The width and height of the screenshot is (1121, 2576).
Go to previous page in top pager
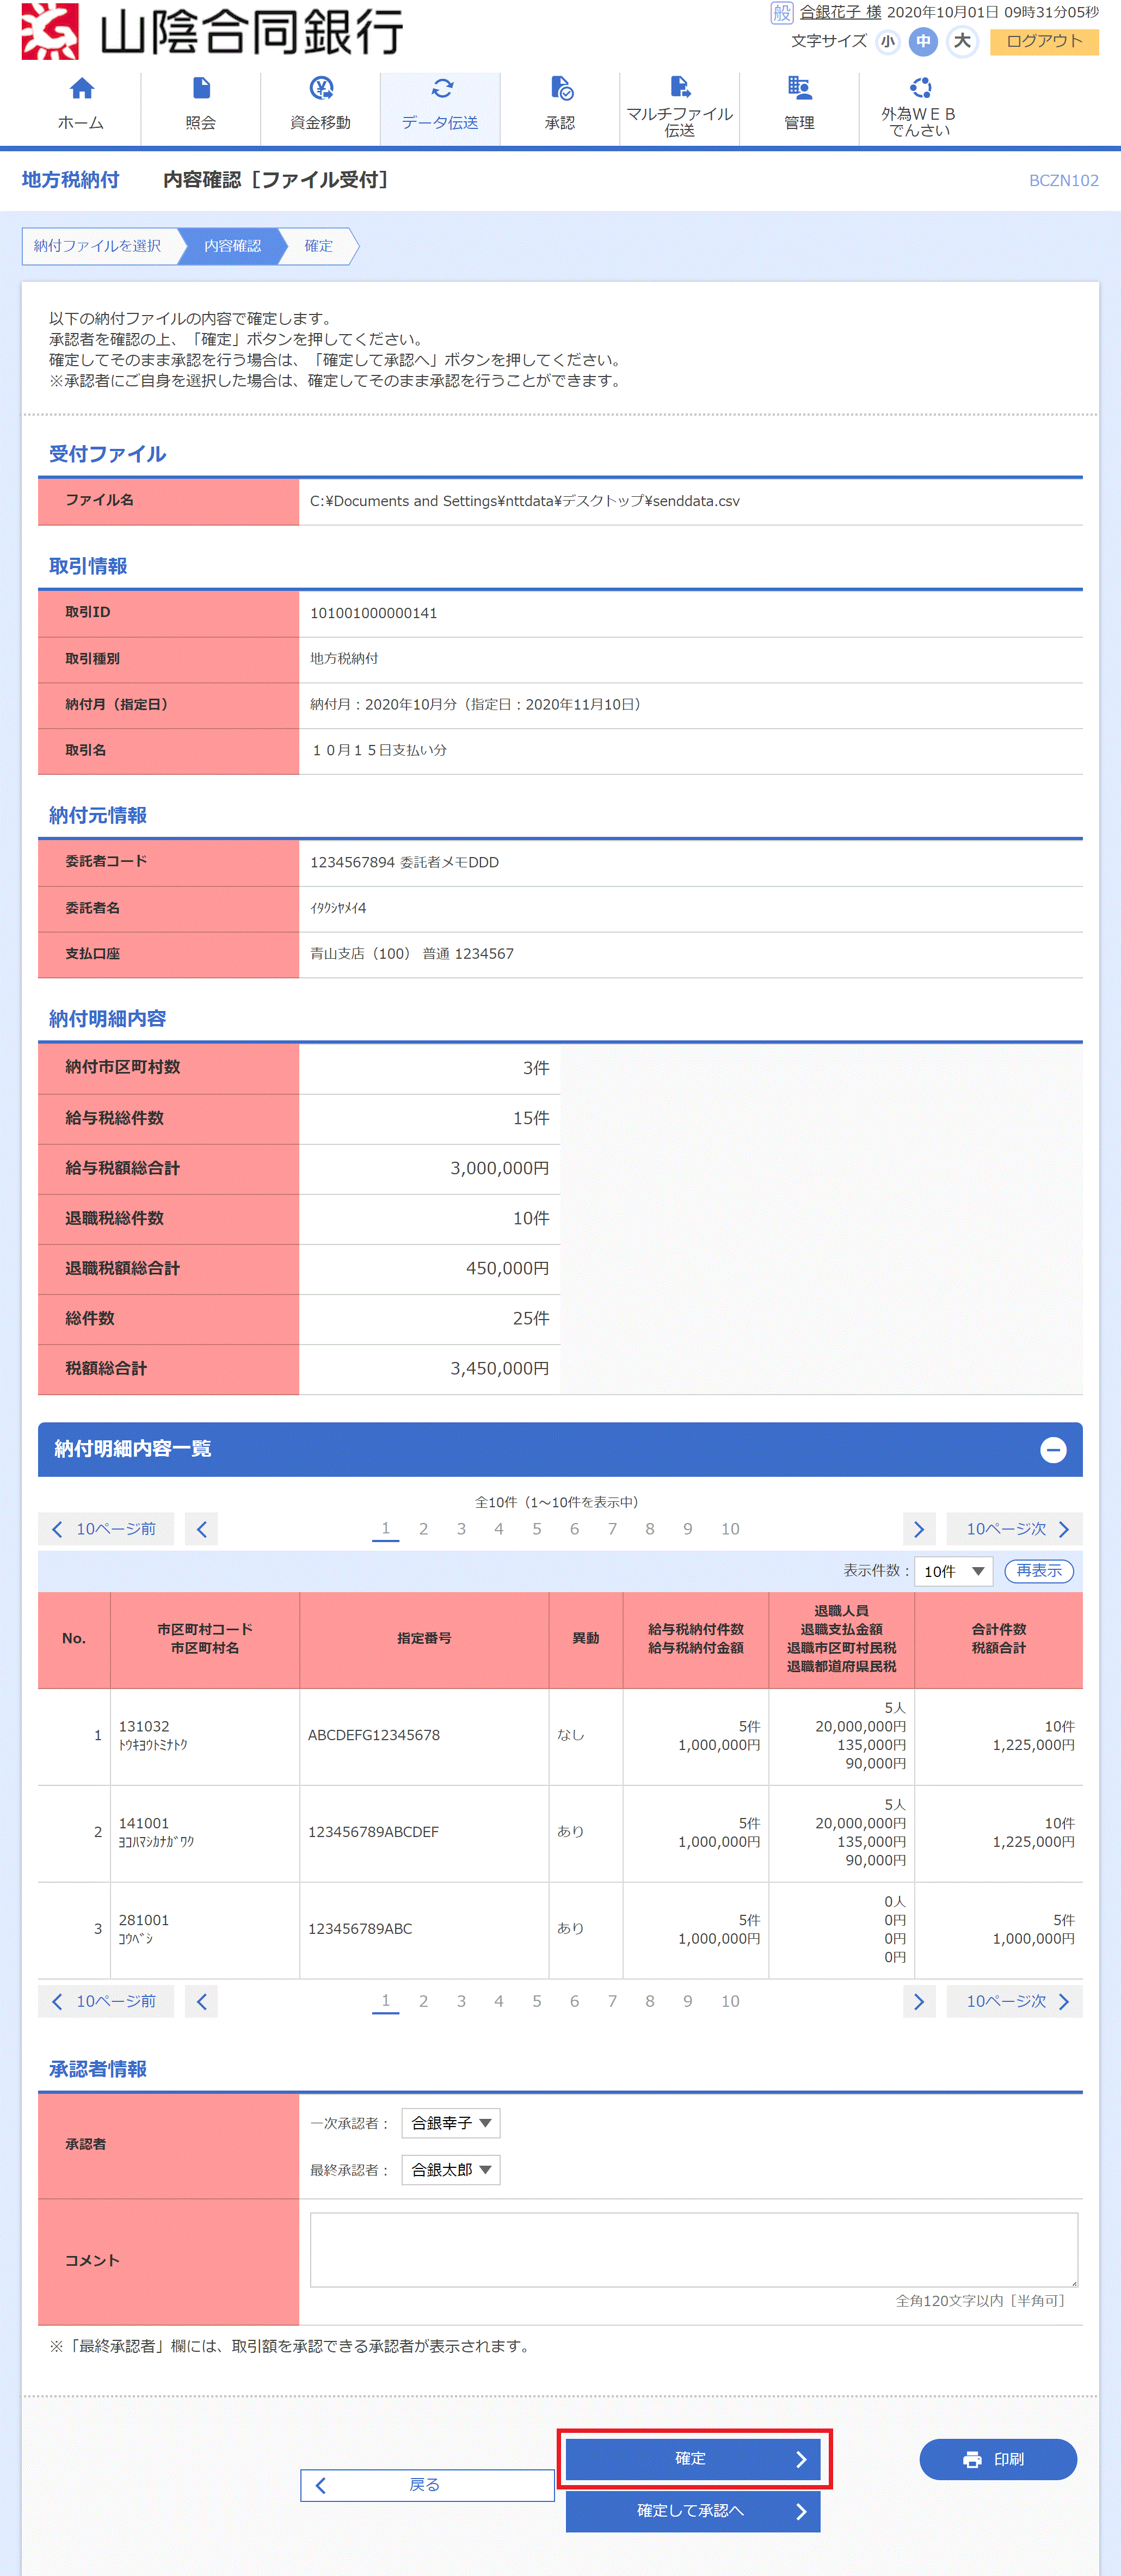[x=201, y=1529]
